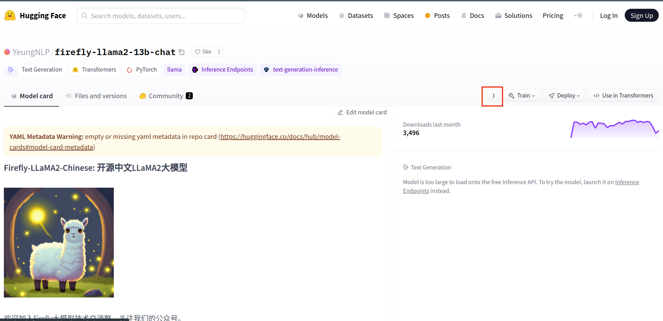Open the three-dot more options menu
The width and height of the screenshot is (663, 321).
pyautogui.click(x=493, y=96)
